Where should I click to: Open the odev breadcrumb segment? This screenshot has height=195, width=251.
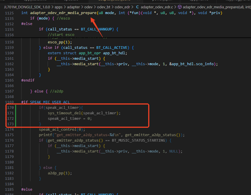point(88,7)
